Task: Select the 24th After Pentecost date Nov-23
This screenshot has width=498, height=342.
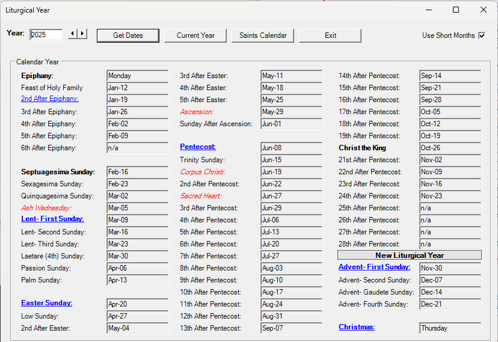Action: click(450, 196)
